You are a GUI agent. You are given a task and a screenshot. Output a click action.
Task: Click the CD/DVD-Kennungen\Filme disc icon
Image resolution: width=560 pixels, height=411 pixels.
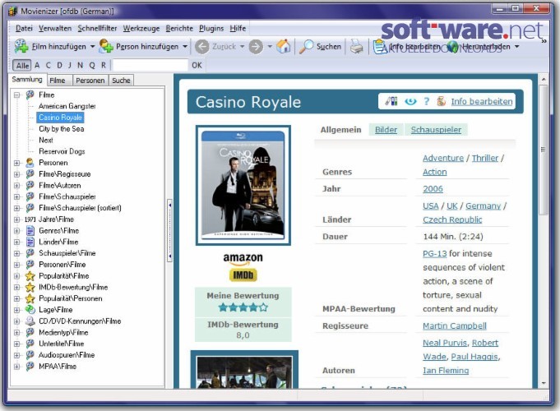pyautogui.click(x=30, y=321)
